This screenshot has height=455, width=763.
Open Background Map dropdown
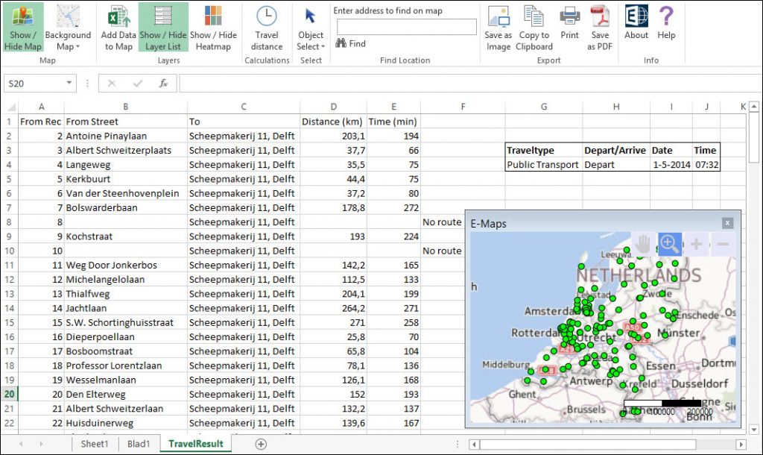pos(68,28)
